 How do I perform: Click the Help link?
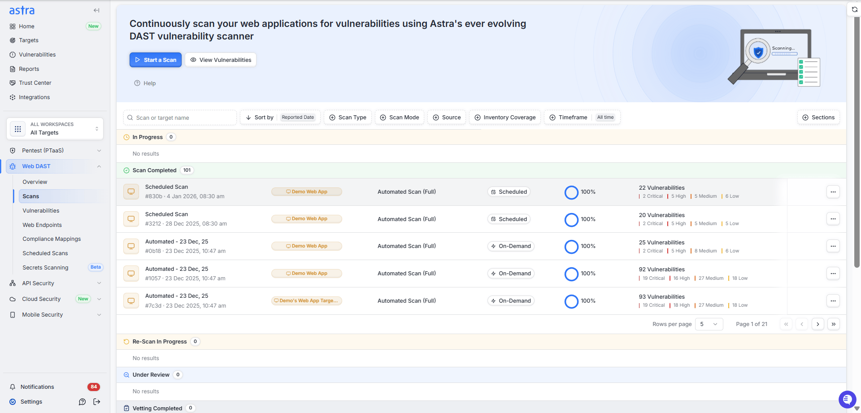145,83
